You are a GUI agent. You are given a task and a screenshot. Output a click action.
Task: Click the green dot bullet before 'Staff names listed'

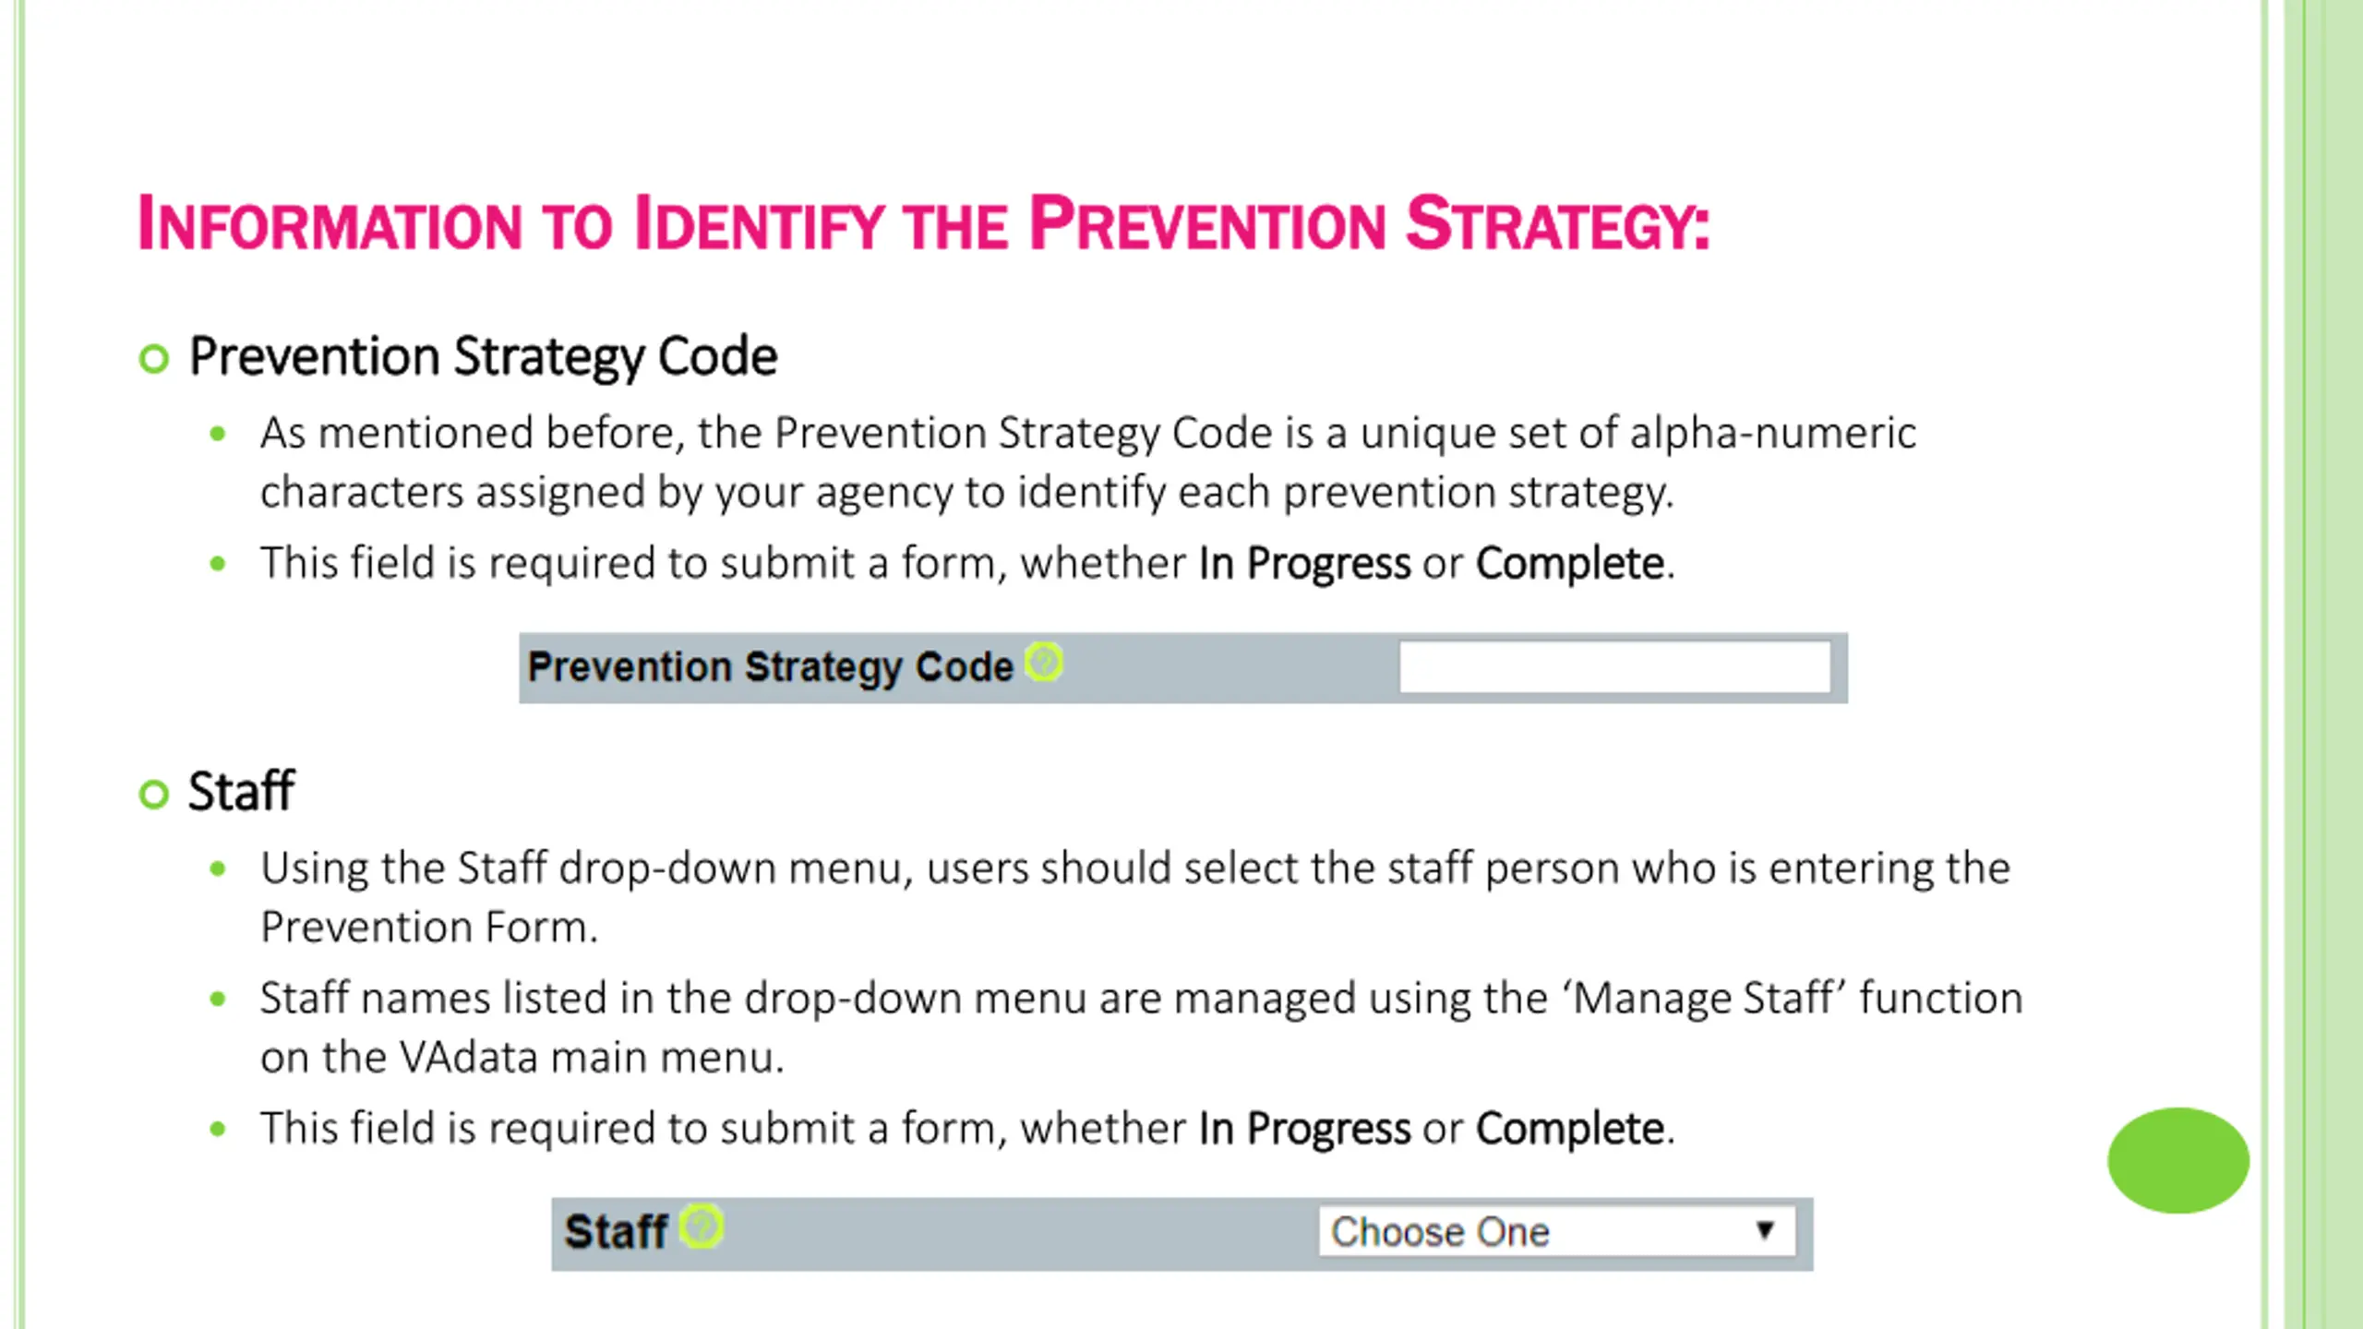218,999
